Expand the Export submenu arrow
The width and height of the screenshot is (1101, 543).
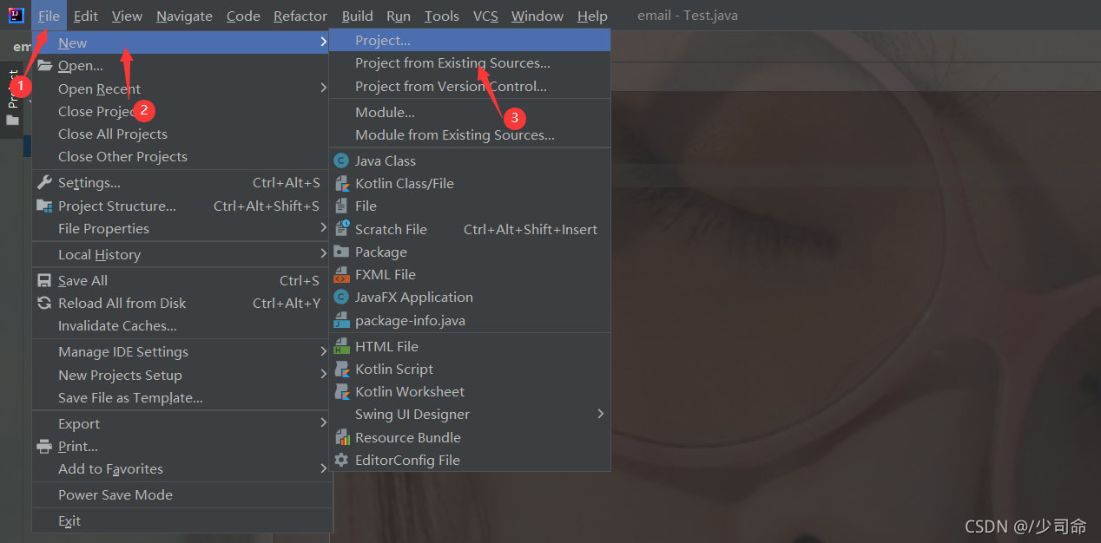point(324,423)
